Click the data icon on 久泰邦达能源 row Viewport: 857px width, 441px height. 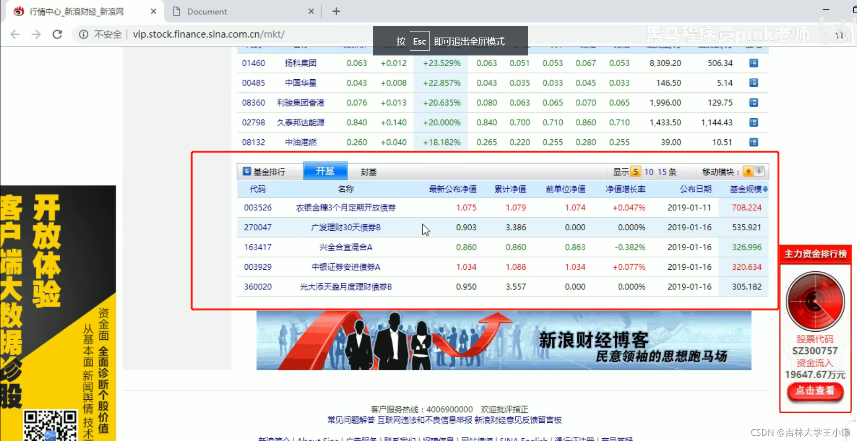coord(754,122)
